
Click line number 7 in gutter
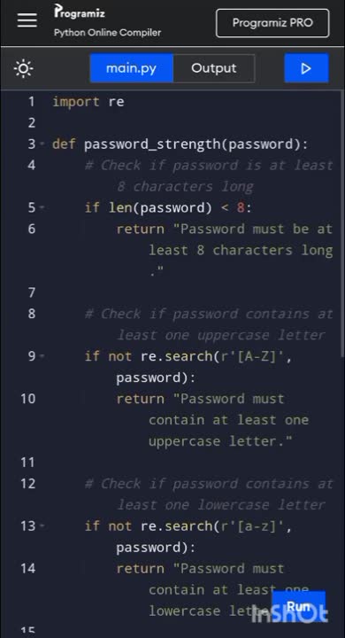pyautogui.click(x=32, y=292)
